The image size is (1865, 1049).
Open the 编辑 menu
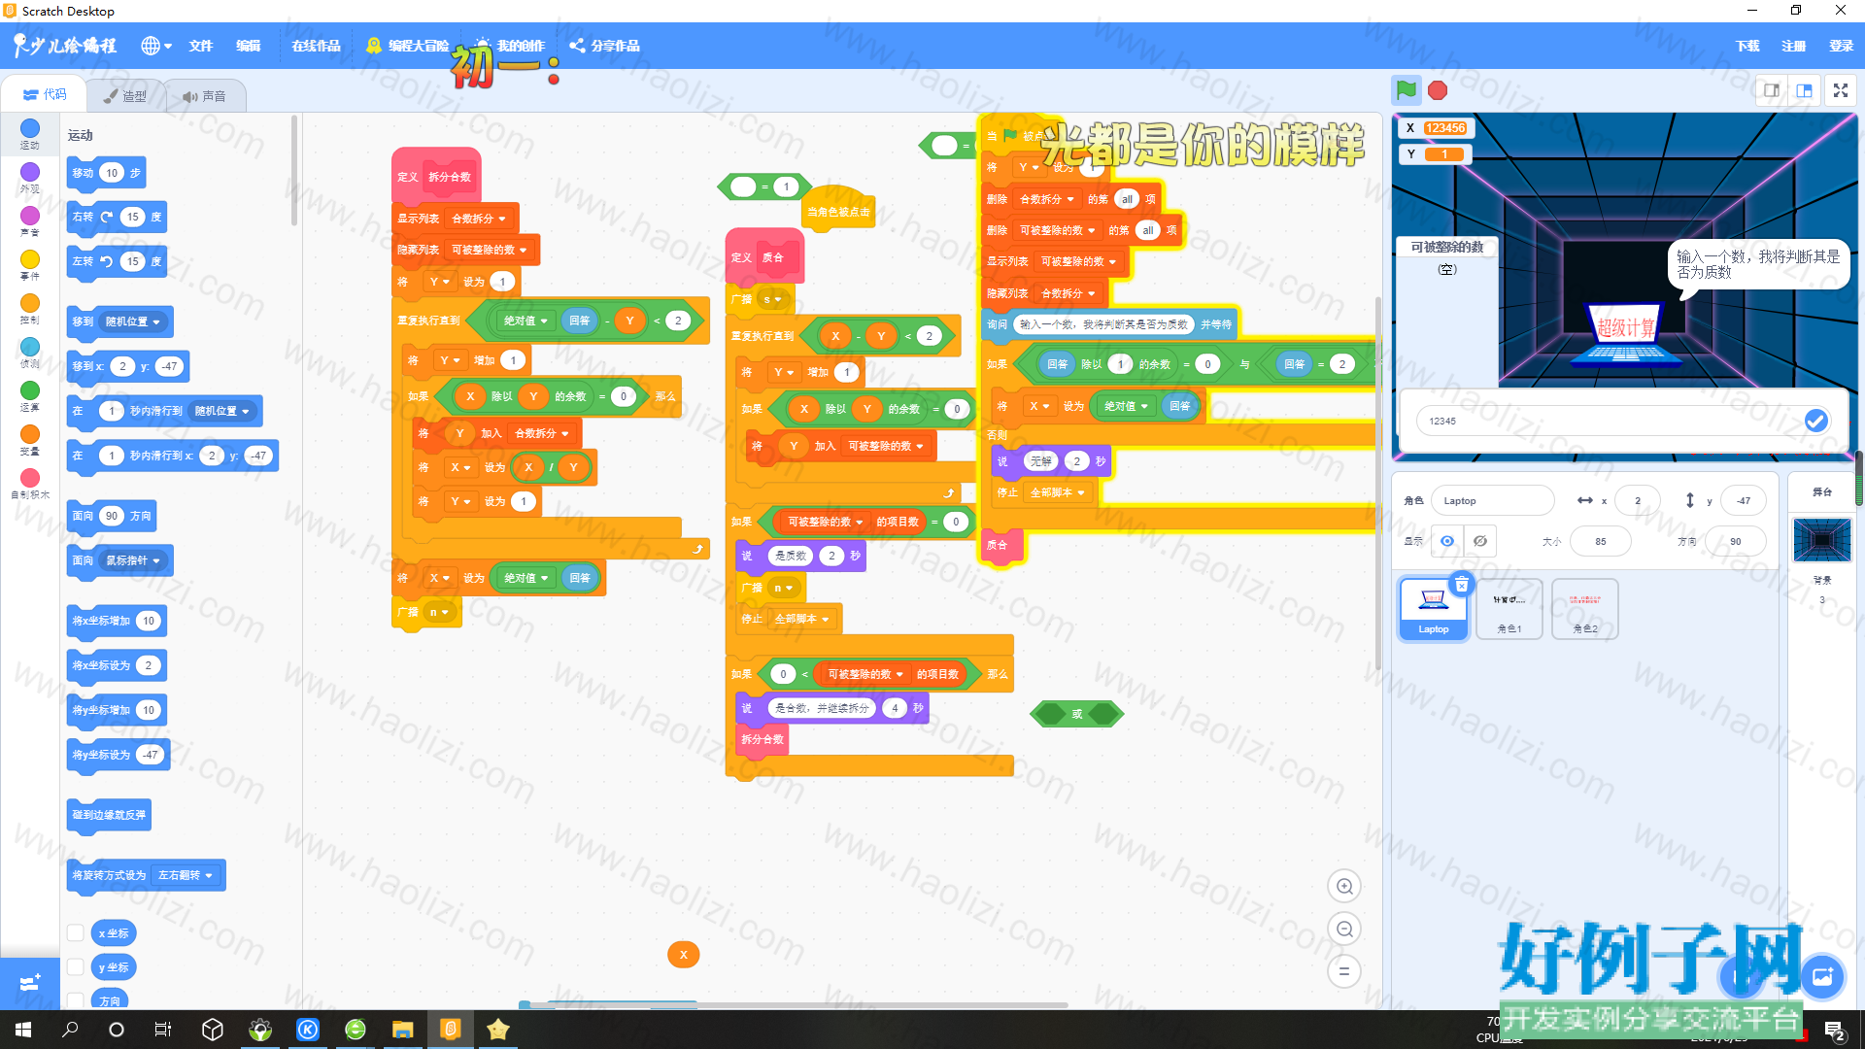[249, 46]
